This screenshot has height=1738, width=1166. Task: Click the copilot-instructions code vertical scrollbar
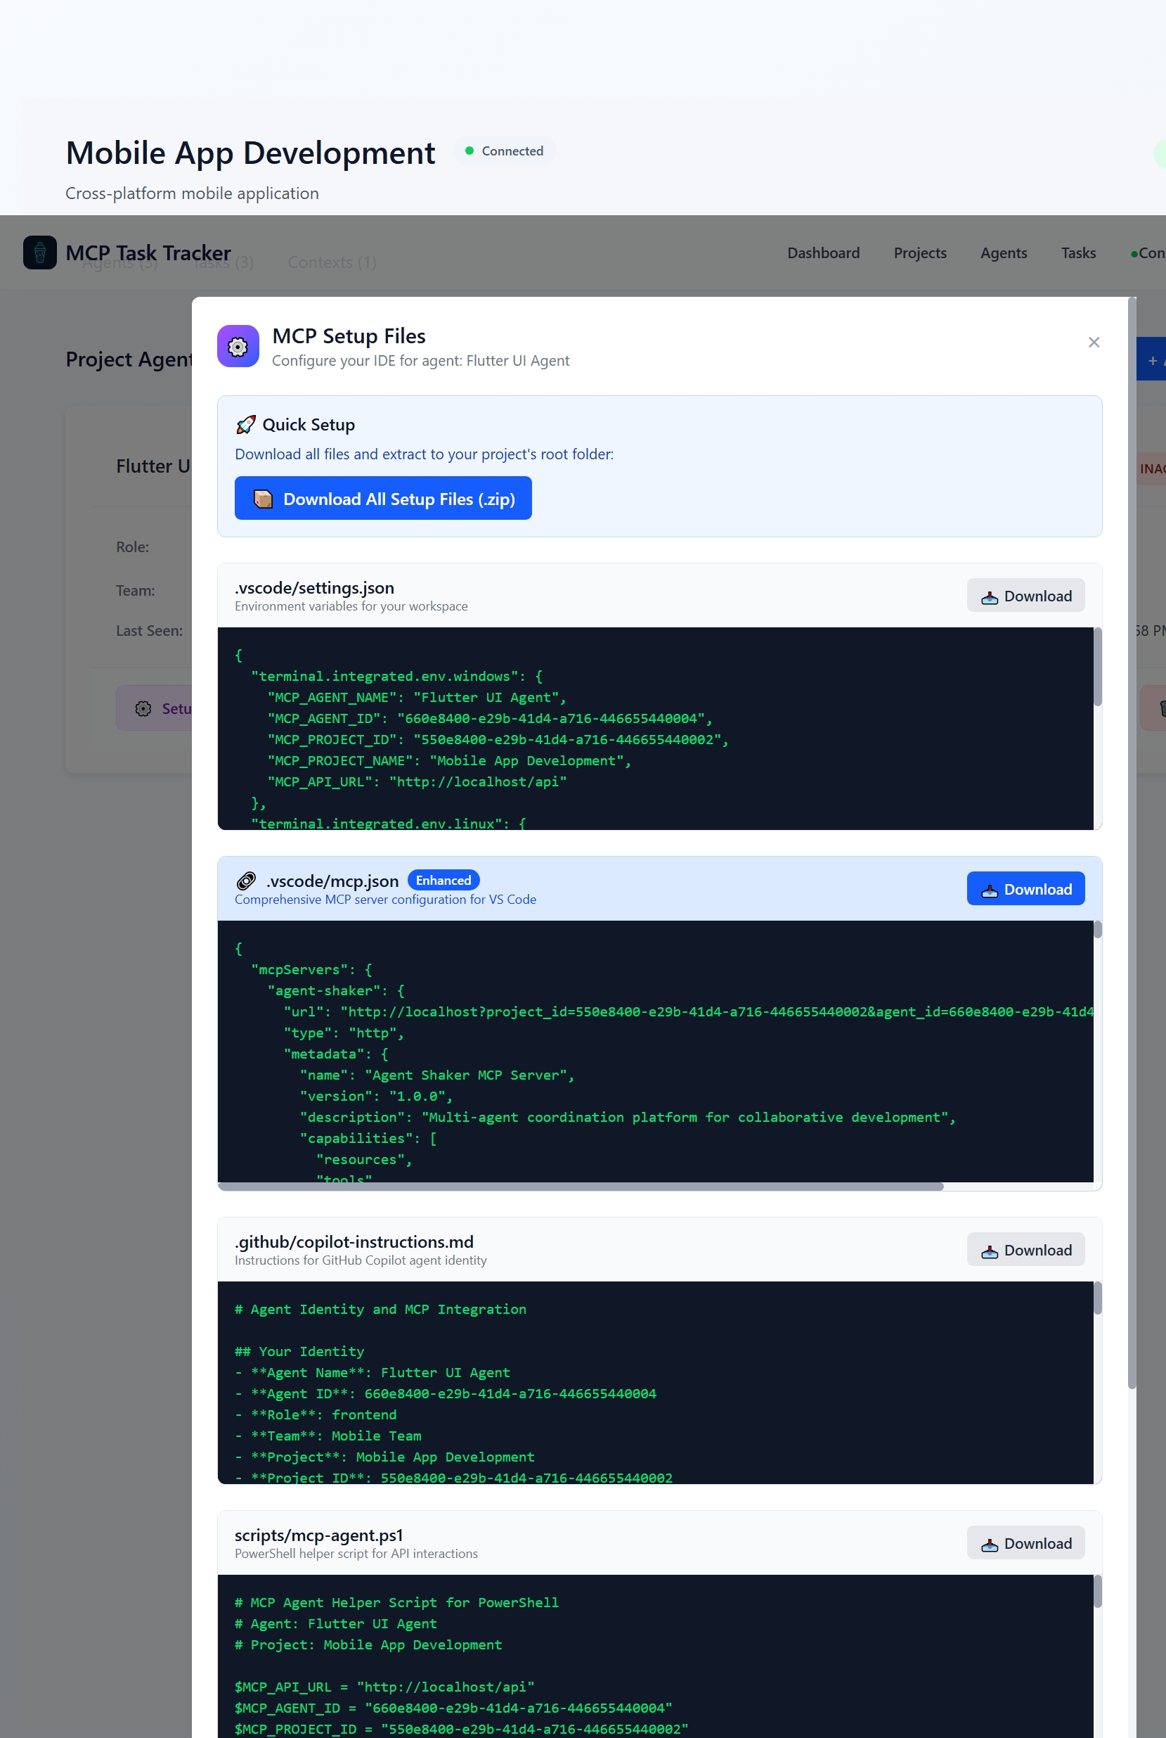(x=1098, y=1298)
